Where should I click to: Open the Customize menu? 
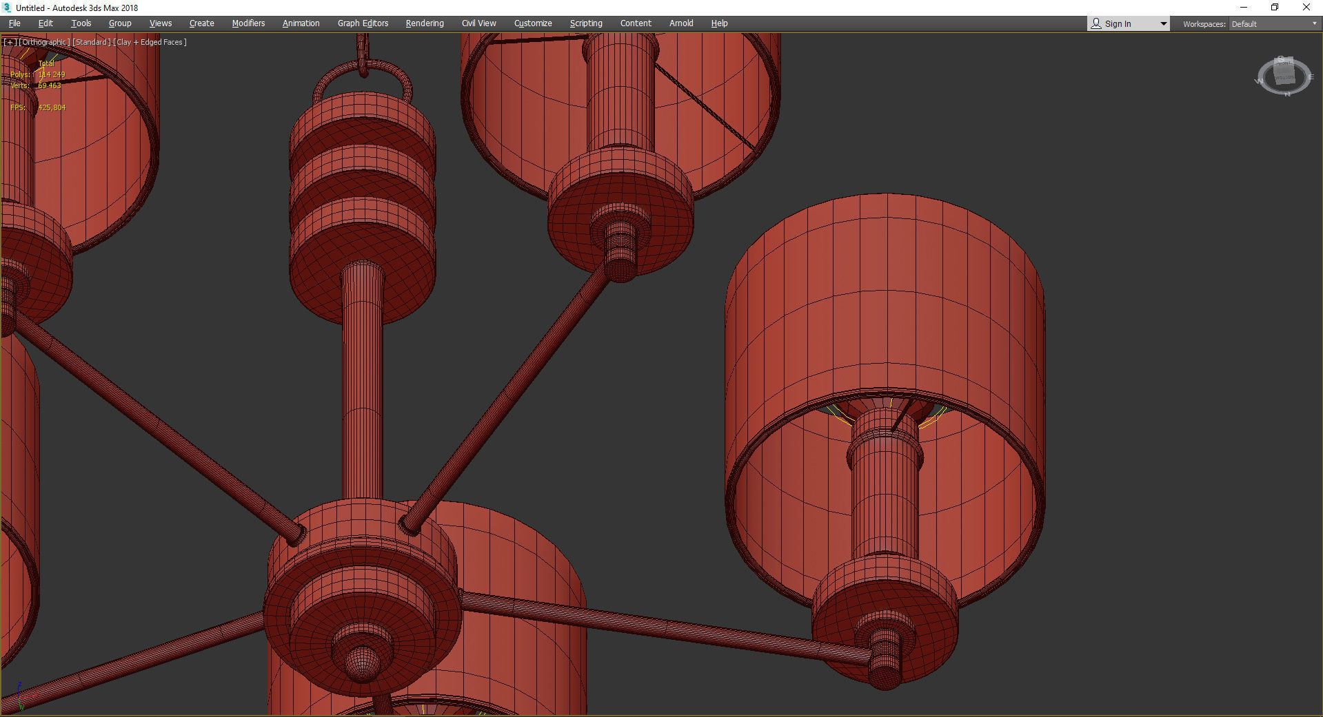533,23
